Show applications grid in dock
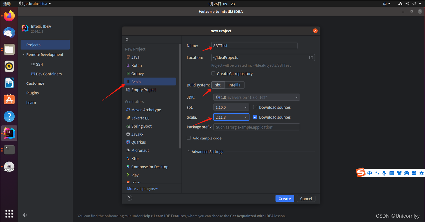Screen dimensions: 425x222 click(9, 213)
